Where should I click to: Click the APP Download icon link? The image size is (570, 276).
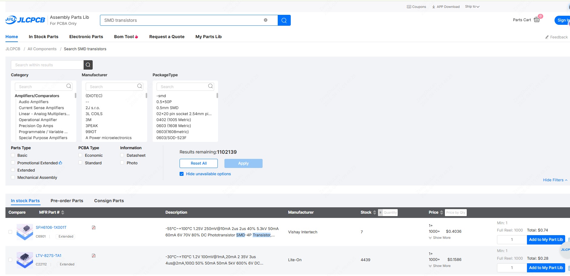pyautogui.click(x=446, y=7)
